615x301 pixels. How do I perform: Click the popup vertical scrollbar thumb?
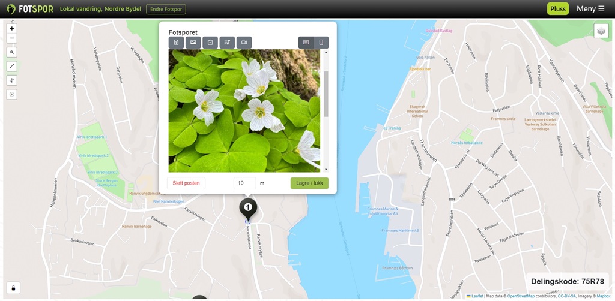326,94
